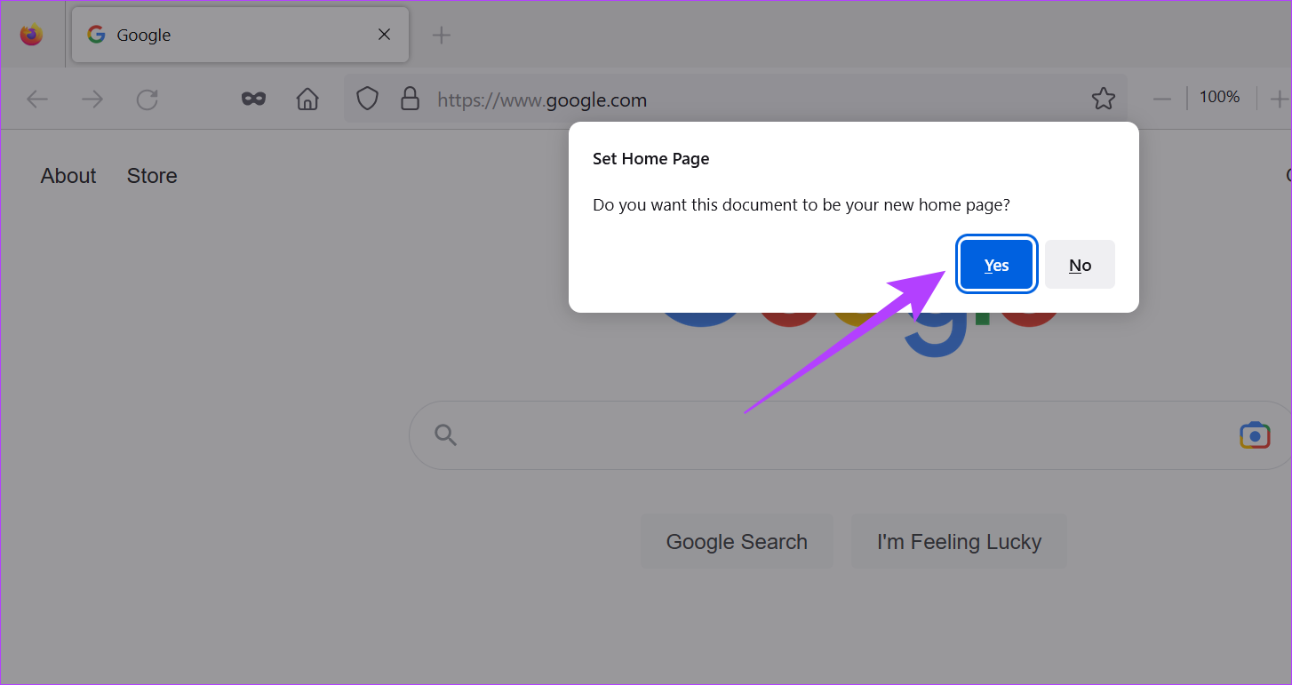Reload the current page
The height and width of the screenshot is (685, 1292).
point(147,100)
